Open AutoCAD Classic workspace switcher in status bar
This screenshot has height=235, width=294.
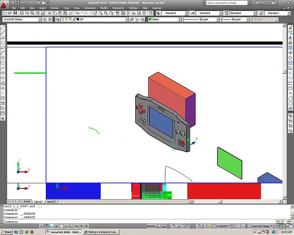(x=261, y=226)
